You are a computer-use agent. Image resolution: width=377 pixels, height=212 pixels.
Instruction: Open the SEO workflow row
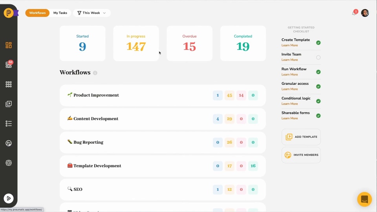[163, 189]
